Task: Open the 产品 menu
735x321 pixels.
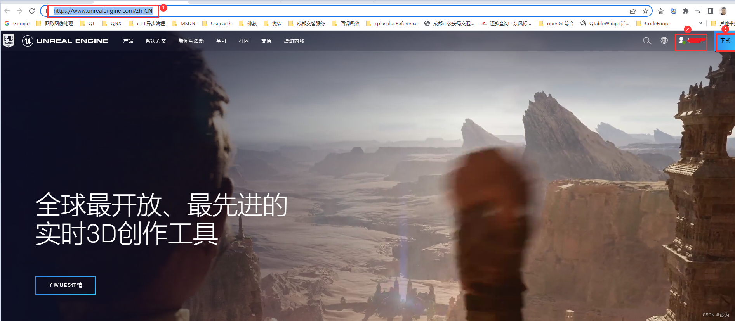Action: coord(128,41)
